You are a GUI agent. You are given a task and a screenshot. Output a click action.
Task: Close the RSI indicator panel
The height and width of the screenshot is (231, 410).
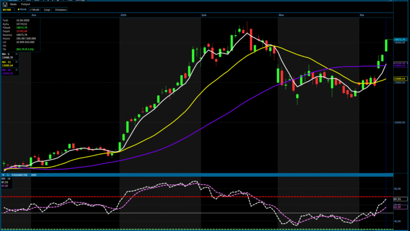click(3, 175)
